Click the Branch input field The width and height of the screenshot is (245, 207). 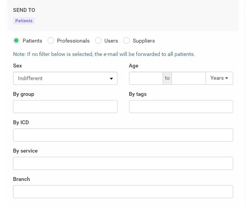(123, 192)
